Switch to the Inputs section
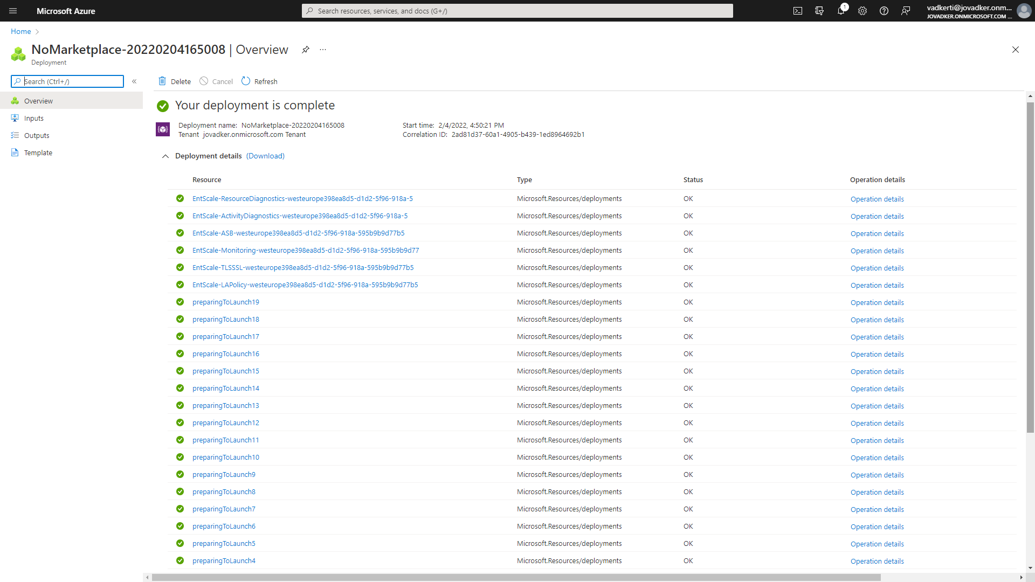1035x582 pixels. point(33,118)
